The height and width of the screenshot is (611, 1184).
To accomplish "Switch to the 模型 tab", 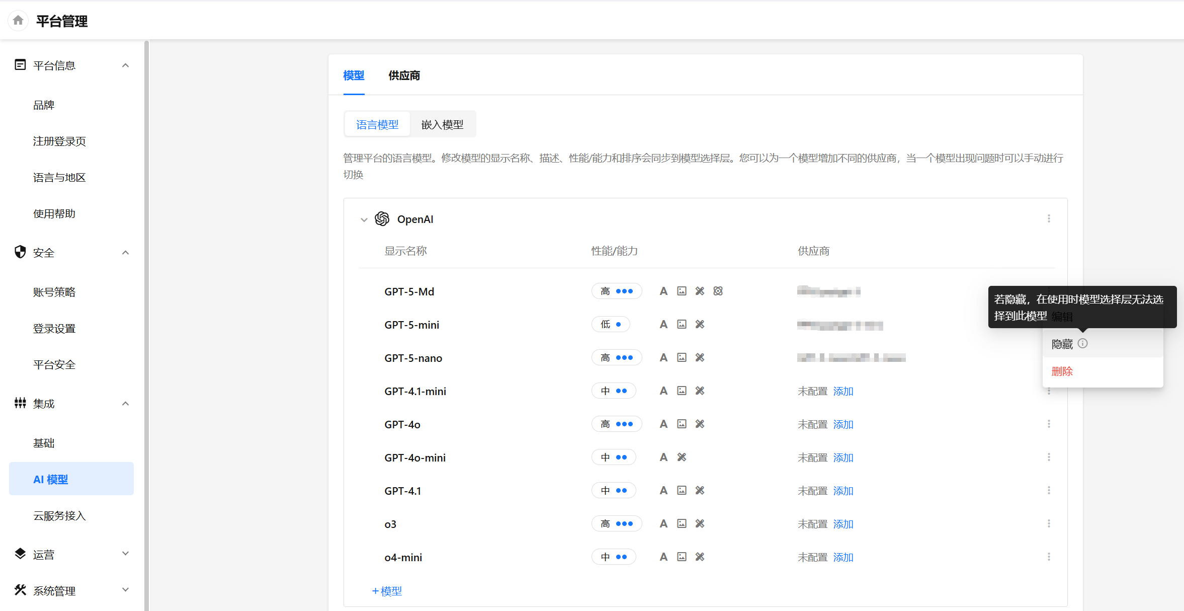I will pos(354,75).
